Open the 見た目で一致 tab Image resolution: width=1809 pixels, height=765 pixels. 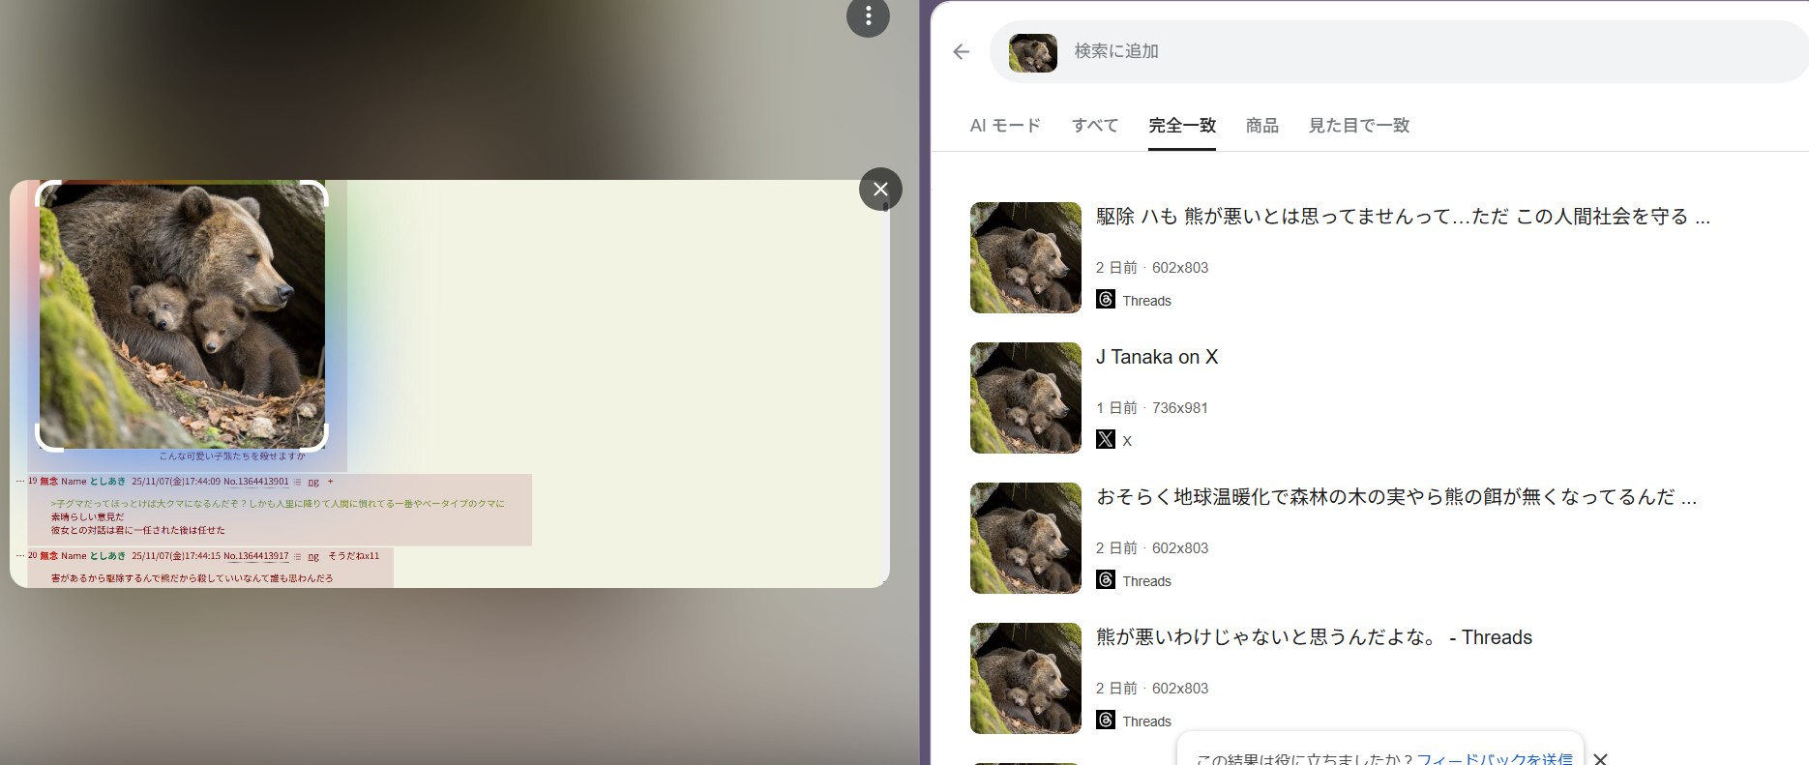1359,126
